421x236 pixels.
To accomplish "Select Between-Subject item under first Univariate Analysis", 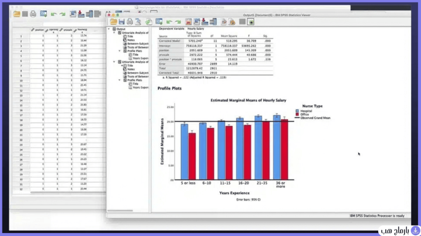I will (x=138, y=43).
